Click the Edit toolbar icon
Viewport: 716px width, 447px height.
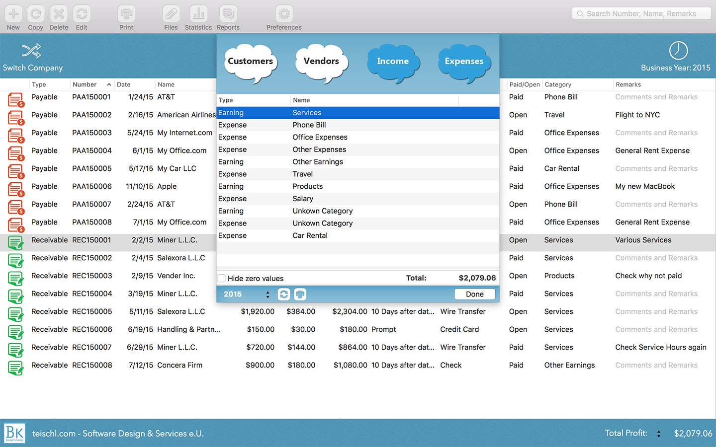click(x=82, y=14)
